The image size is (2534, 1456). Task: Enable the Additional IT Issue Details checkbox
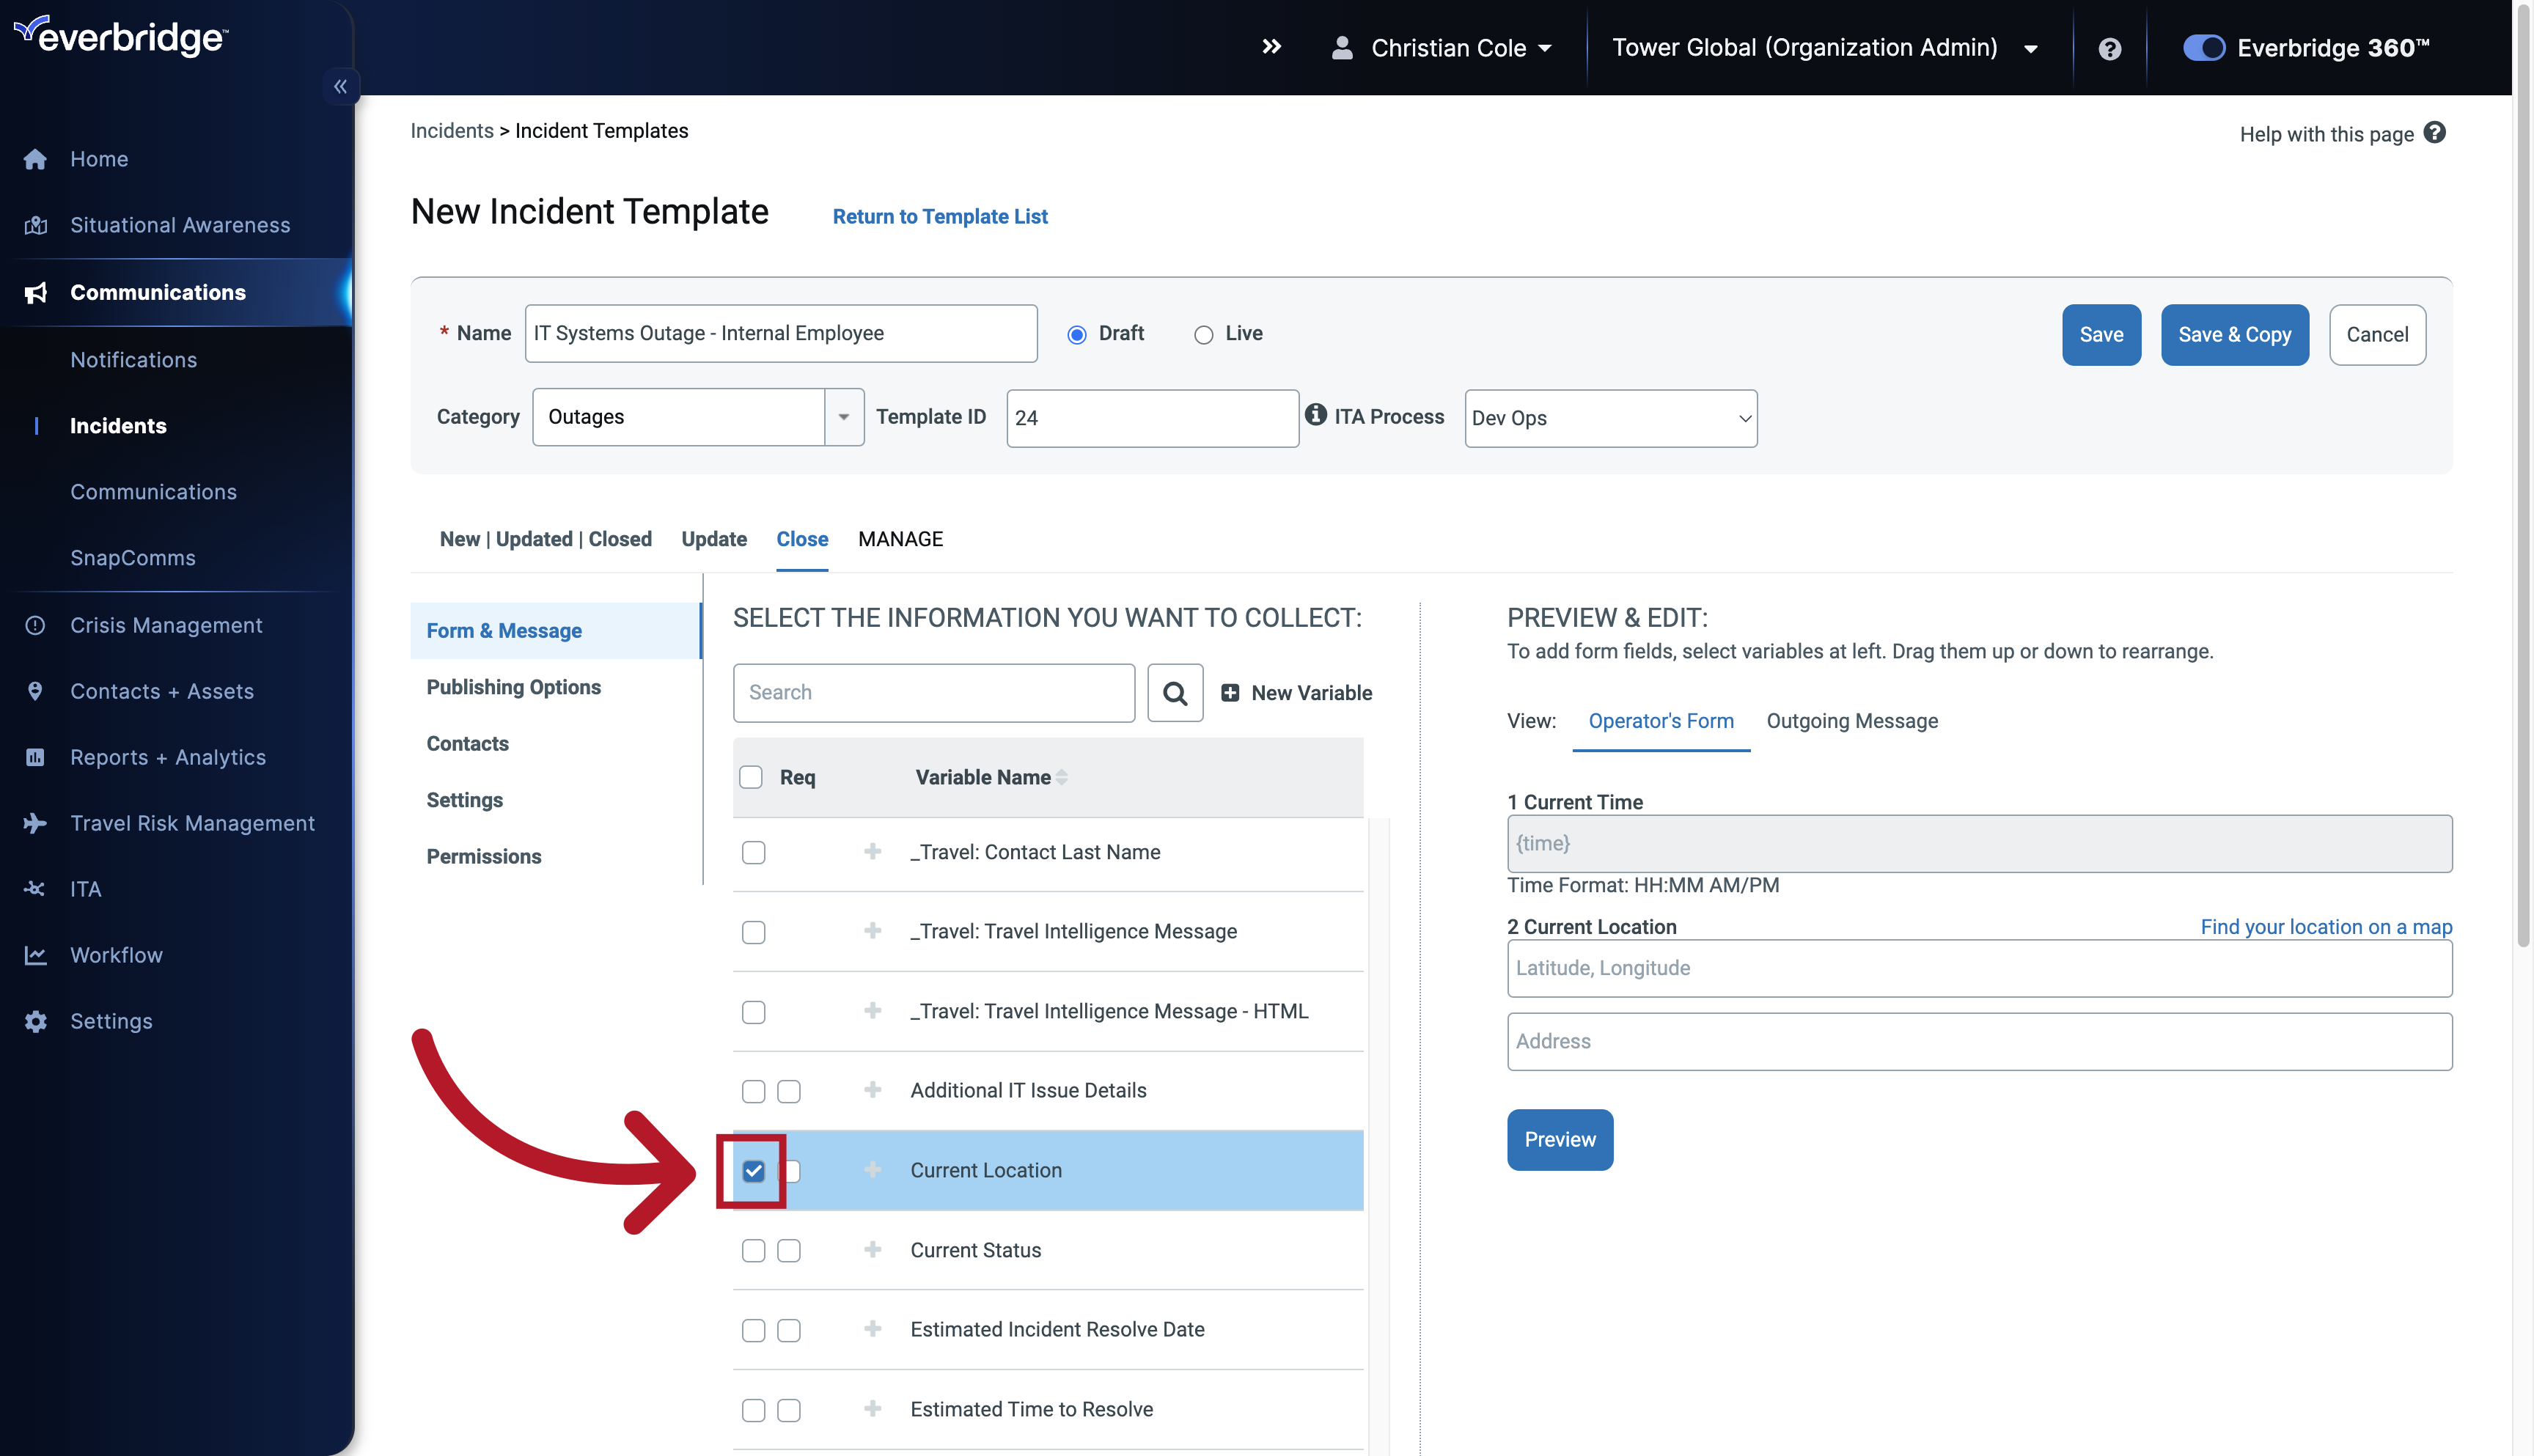[x=753, y=1091]
